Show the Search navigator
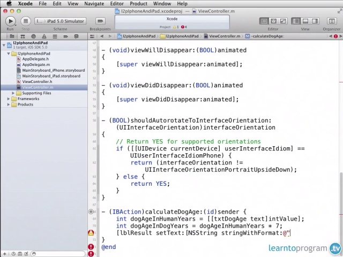This screenshot has width=343, height=257. tap(33, 36)
